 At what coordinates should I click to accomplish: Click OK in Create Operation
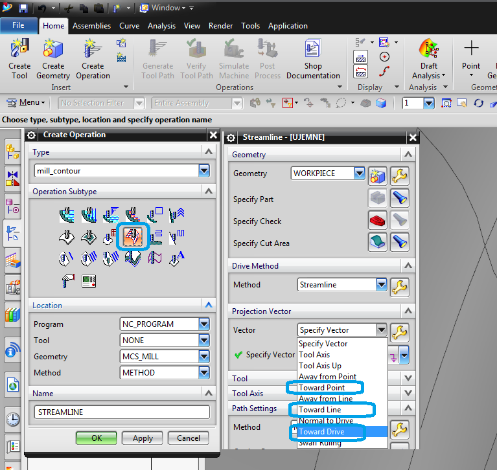point(97,438)
